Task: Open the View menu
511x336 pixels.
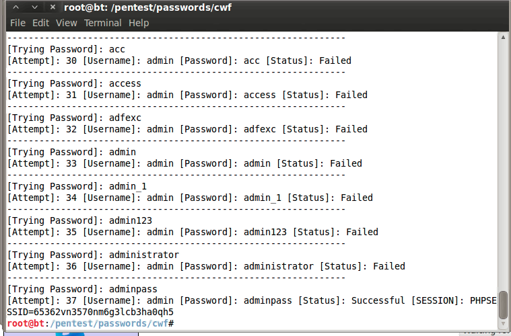Action: [67, 23]
